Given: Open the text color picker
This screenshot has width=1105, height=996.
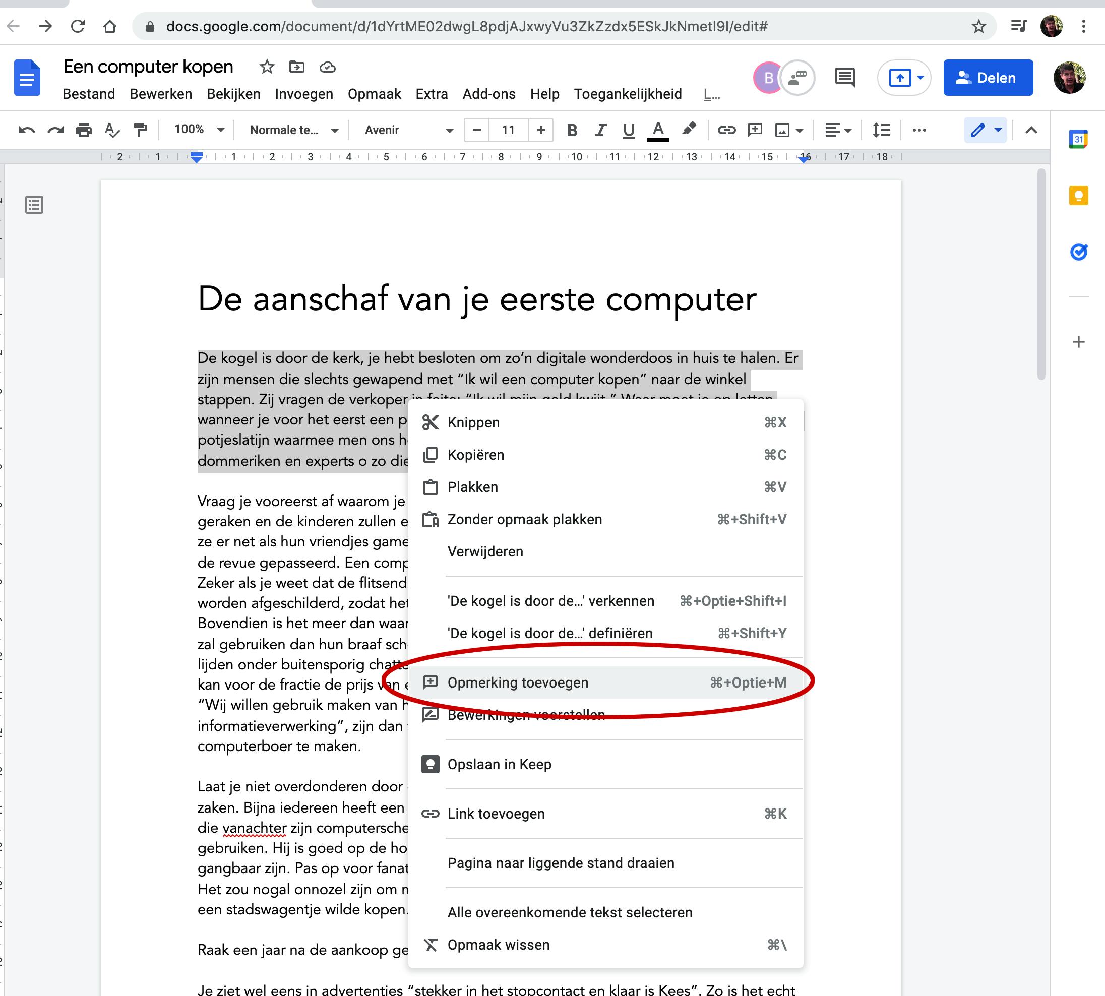Looking at the screenshot, I should [658, 130].
